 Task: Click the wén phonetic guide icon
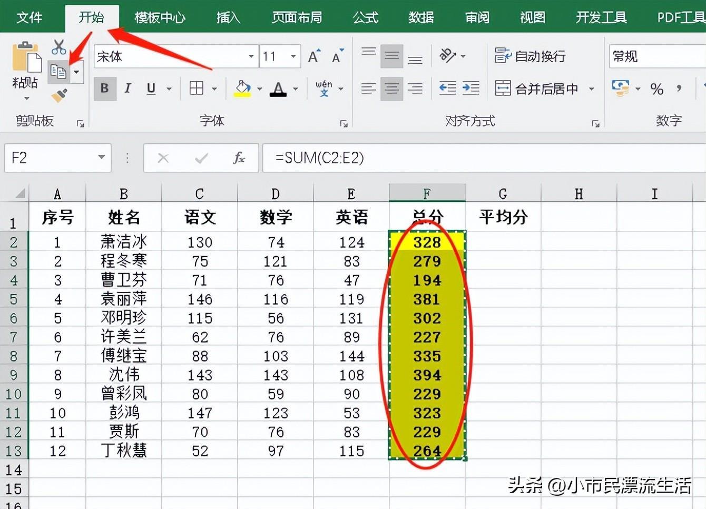click(324, 88)
